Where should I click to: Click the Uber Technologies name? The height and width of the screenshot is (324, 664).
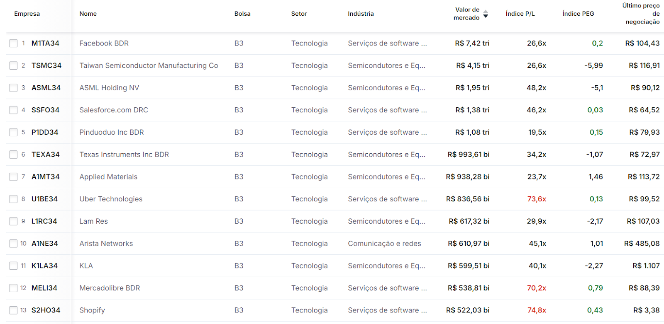click(x=111, y=199)
